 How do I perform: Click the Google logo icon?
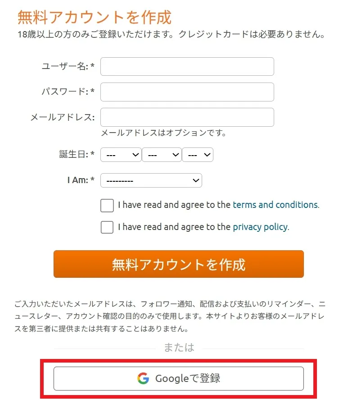coord(143,378)
